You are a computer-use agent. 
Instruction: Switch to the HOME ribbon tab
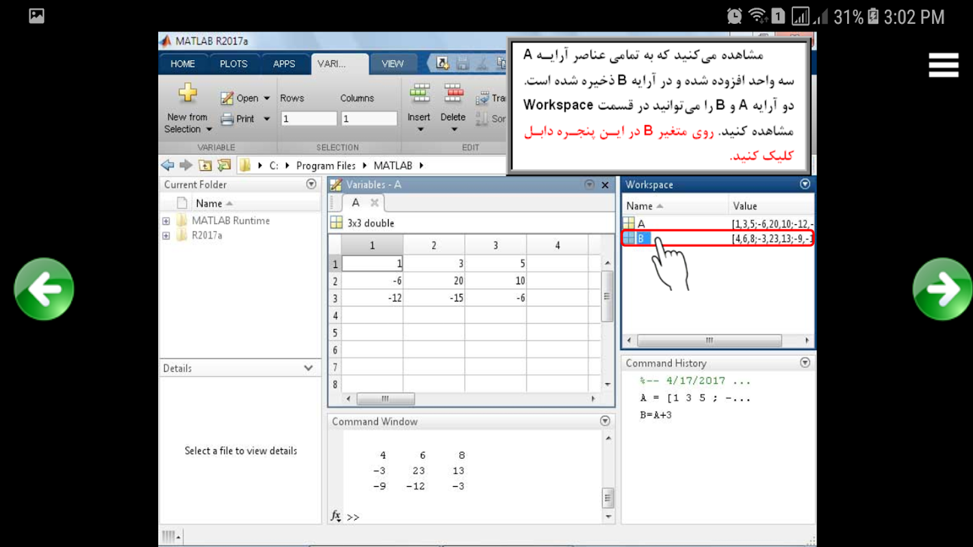pyautogui.click(x=183, y=64)
